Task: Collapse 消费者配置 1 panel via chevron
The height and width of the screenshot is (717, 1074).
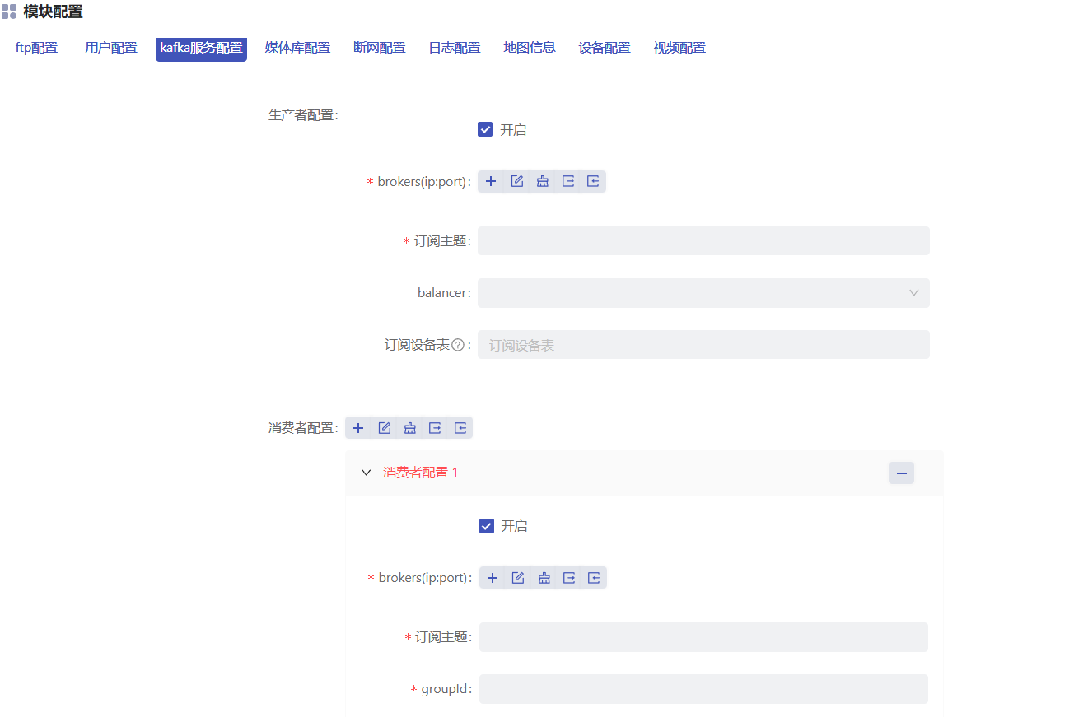Action: coord(367,473)
